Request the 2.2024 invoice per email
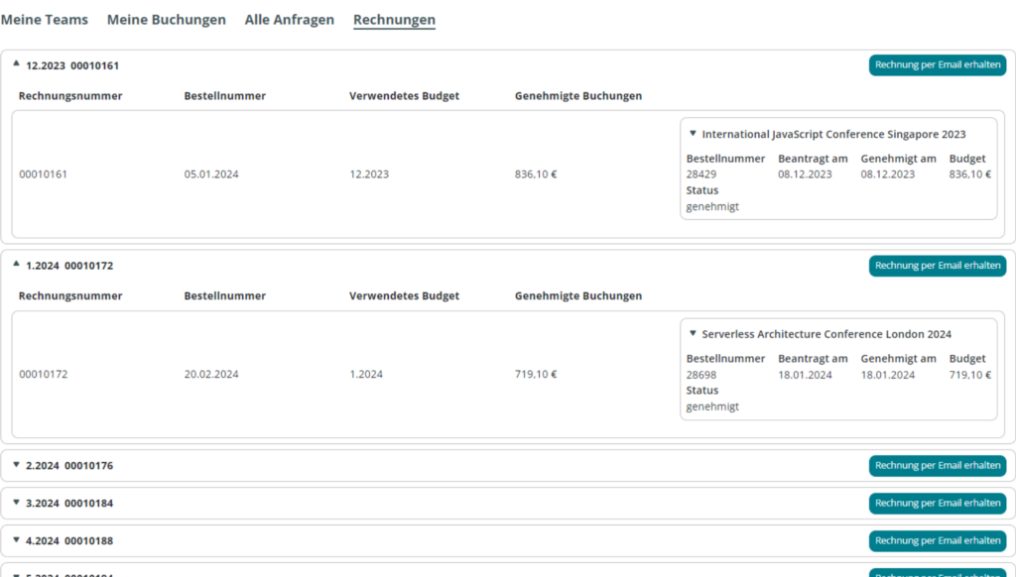The image size is (1016, 577). [x=937, y=465]
